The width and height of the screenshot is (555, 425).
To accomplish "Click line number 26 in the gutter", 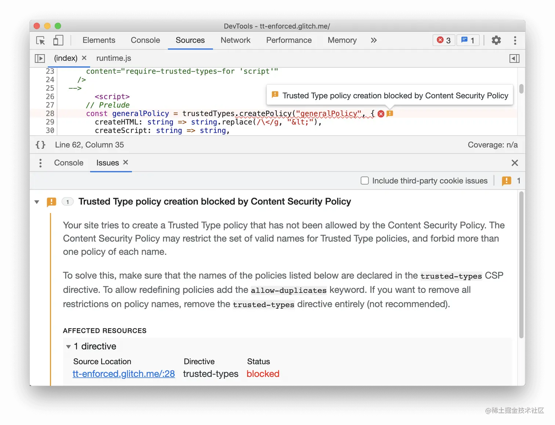I will [x=50, y=97].
